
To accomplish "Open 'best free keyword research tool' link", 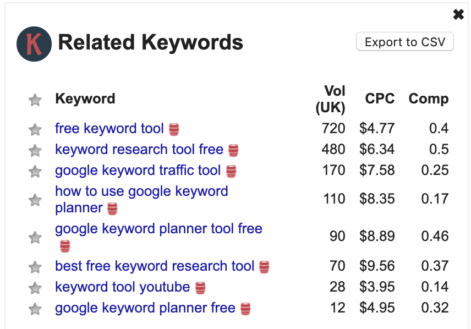I will (155, 266).
